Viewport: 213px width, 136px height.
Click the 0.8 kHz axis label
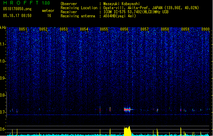pos(3,95)
